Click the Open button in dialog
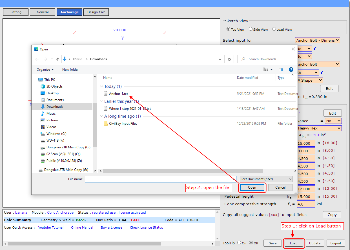The width and height of the screenshot is (350, 250). point(252,187)
